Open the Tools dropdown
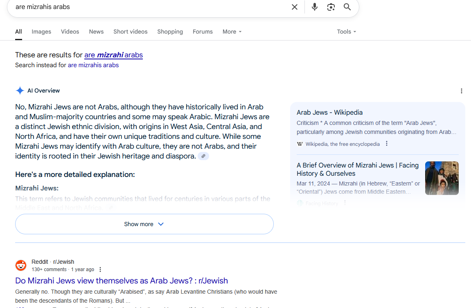 pyautogui.click(x=346, y=32)
